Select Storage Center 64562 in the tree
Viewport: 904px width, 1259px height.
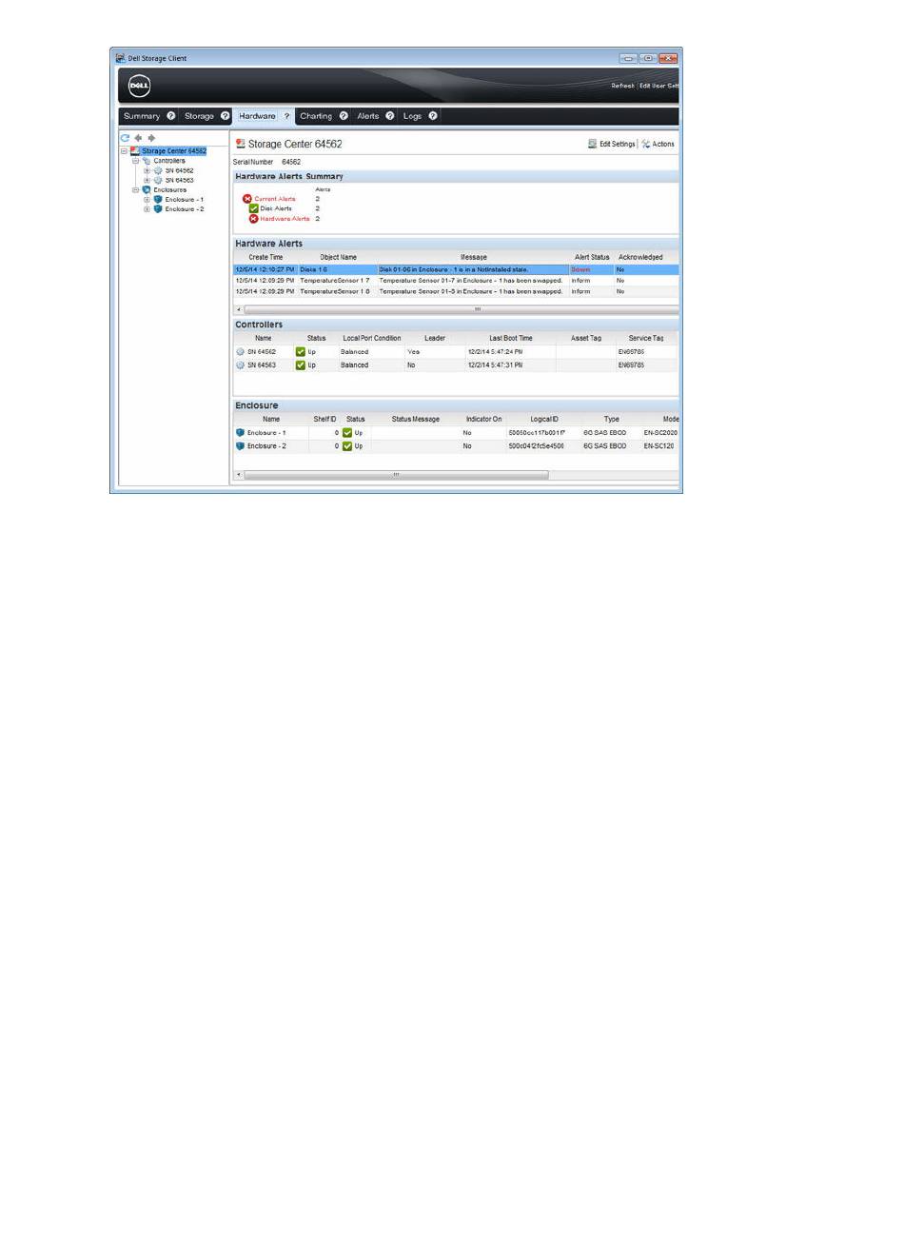pos(174,151)
